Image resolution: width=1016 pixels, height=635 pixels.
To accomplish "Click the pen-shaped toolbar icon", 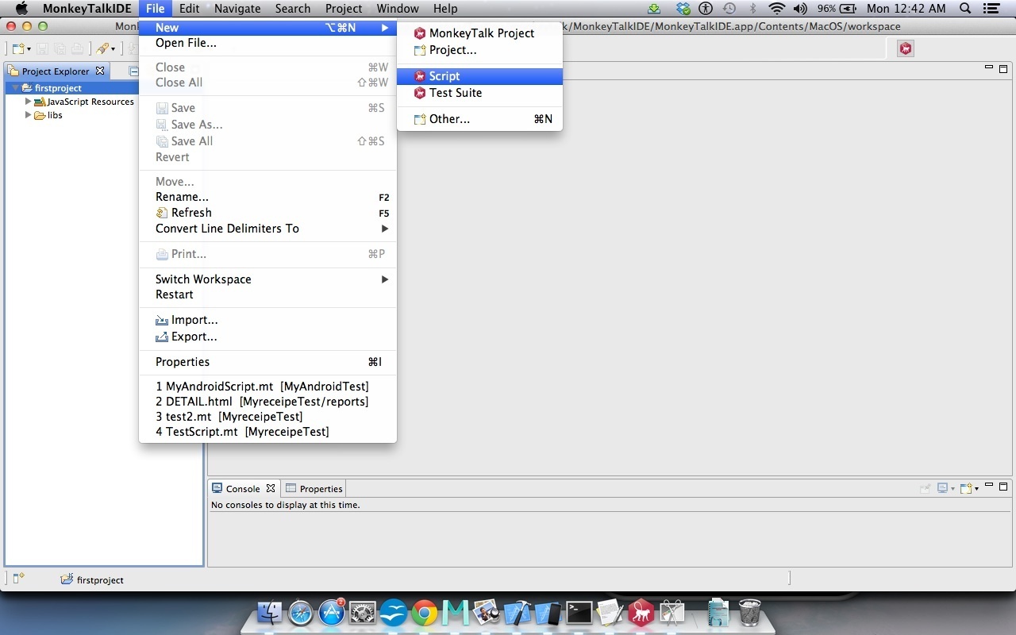I will click(102, 49).
